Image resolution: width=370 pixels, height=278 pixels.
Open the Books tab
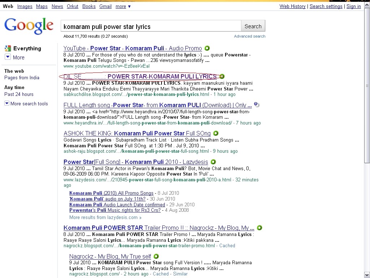[x=89, y=7]
